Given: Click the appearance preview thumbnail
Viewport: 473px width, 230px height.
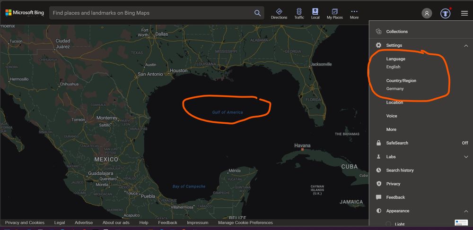Looking at the screenshot, I should [461, 223].
